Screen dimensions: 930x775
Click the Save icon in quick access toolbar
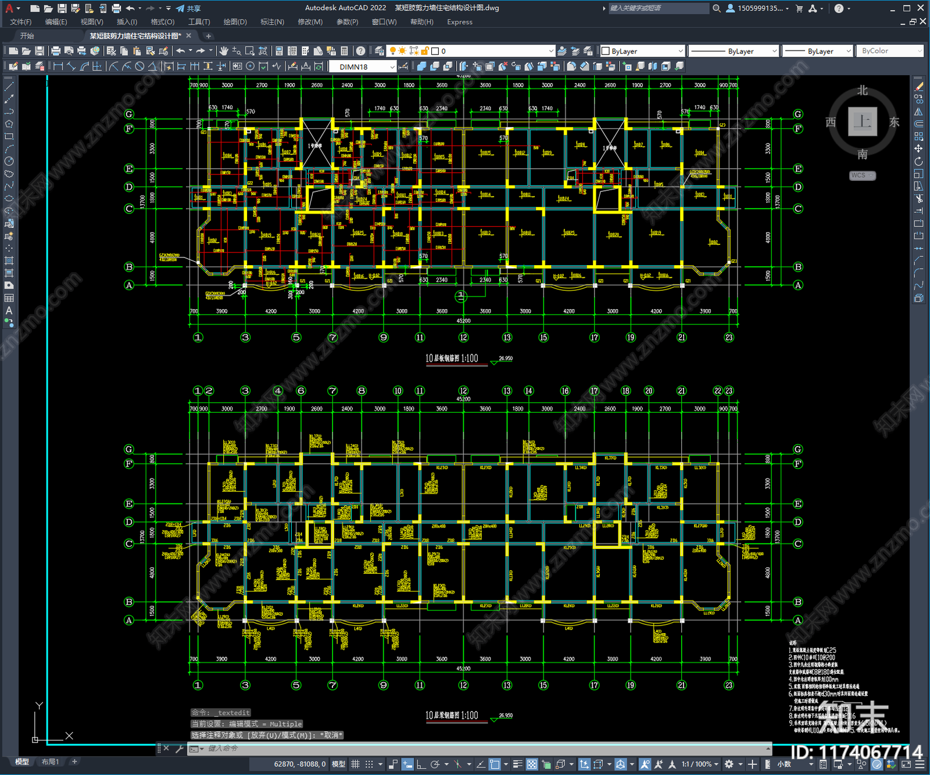pos(62,8)
